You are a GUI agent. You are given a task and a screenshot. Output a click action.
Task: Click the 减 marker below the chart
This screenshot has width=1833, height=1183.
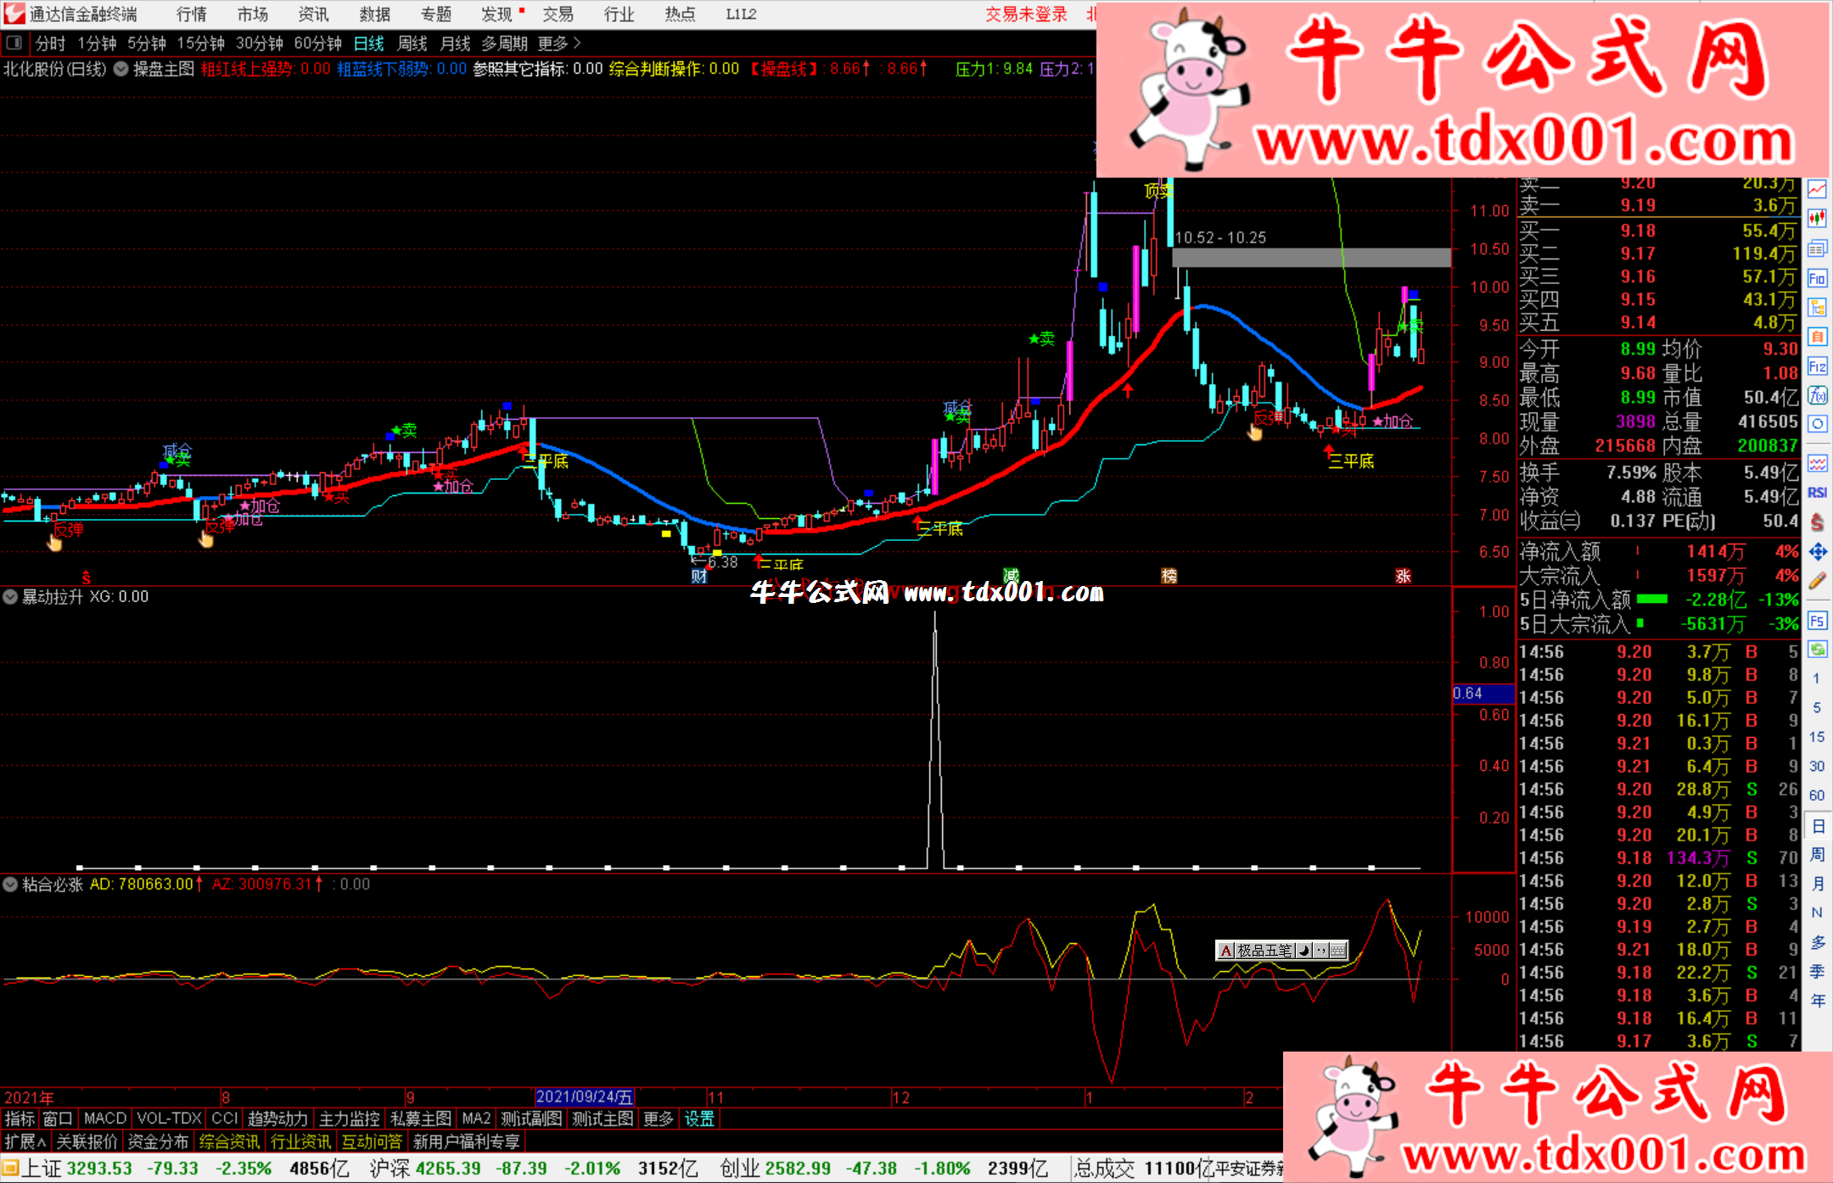point(1011,577)
